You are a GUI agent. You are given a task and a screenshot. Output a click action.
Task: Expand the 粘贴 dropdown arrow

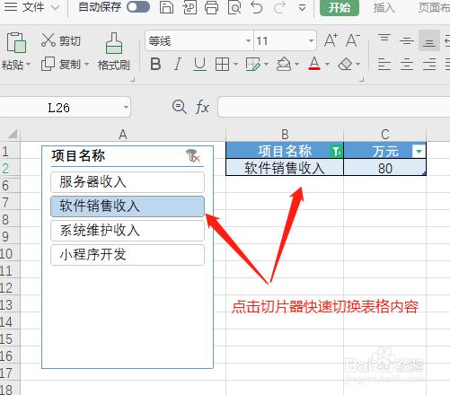pos(29,64)
